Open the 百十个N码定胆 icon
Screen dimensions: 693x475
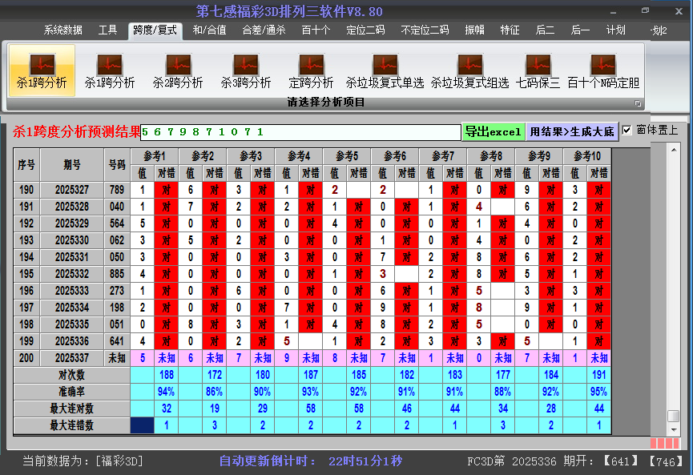tap(603, 70)
